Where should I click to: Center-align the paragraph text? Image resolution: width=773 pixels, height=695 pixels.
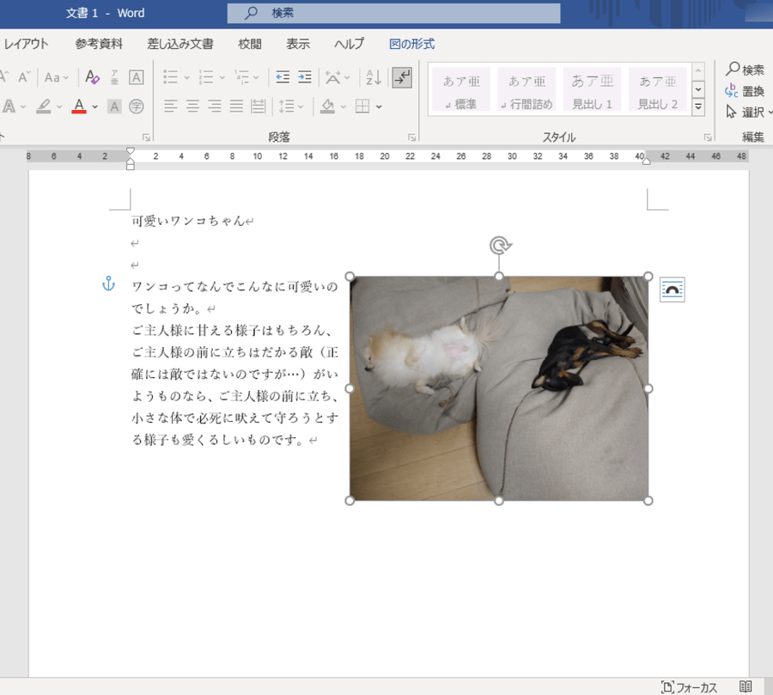point(193,107)
